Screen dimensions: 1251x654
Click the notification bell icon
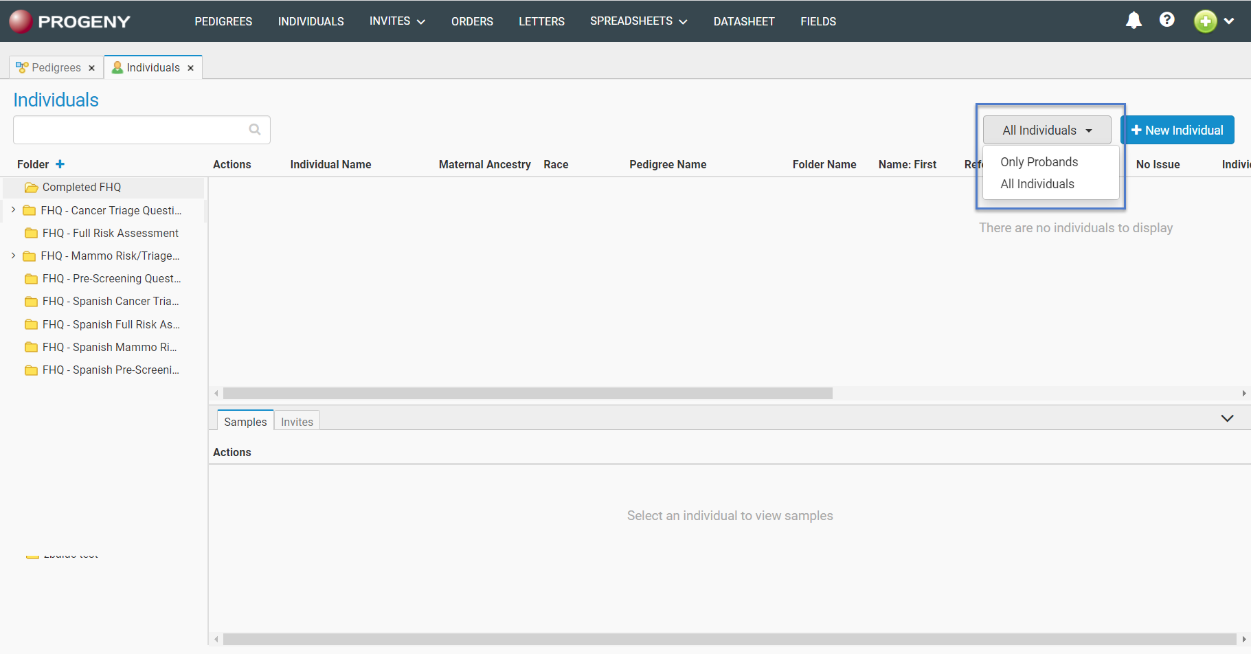pos(1134,21)
